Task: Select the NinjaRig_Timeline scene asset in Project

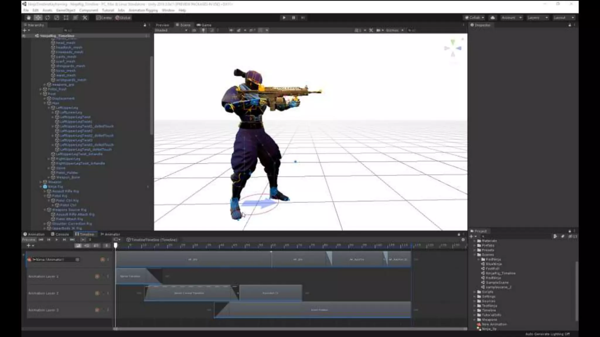Action: [500, 273]
